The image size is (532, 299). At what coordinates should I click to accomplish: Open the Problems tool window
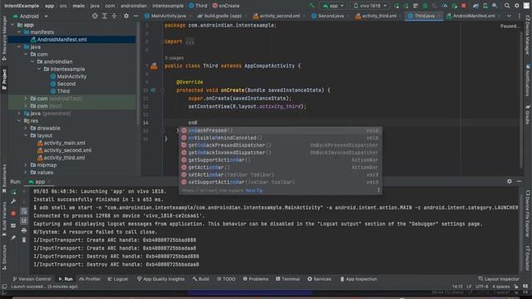tap(255, 279)
